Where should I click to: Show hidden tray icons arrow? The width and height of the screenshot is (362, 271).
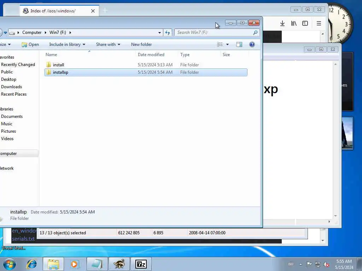[300, 264]
